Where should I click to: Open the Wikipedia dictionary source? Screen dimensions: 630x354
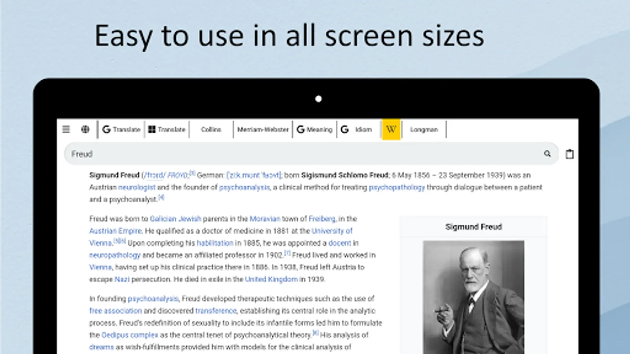[390, 129]
